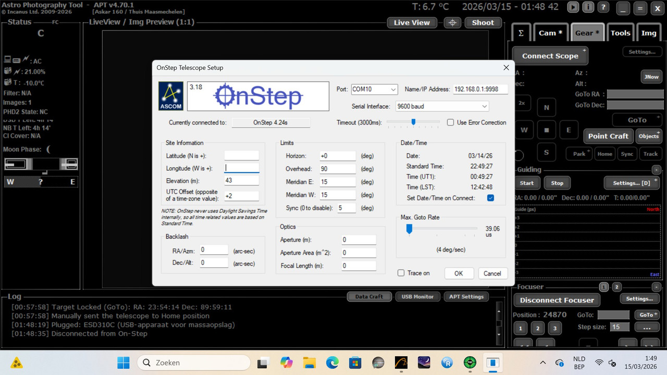Open the APT play video icon

(x=573, y=7)
